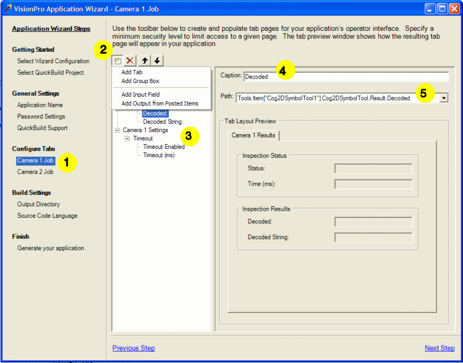
Task: Collapse the Camera 1 Settings node
Action: (x=117, y=130)
